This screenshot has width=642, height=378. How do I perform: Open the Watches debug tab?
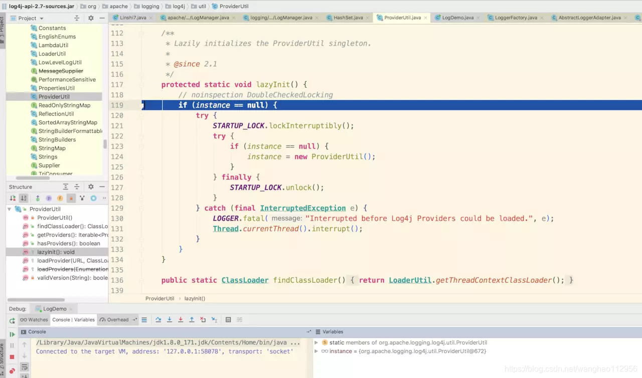pos(34,319)
